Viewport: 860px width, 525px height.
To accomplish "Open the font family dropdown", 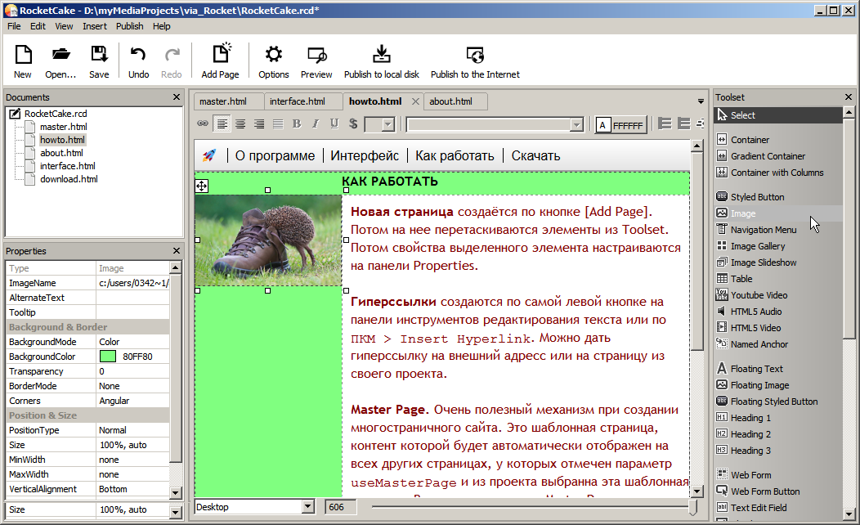I will pyautogui.click(x=576, y=124).
